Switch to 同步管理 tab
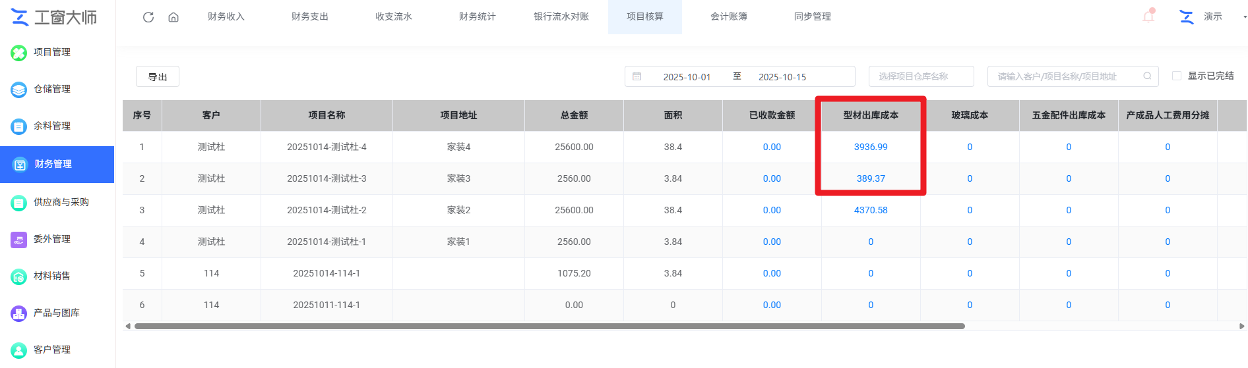 pyautogui.click(x=813, y=16)
